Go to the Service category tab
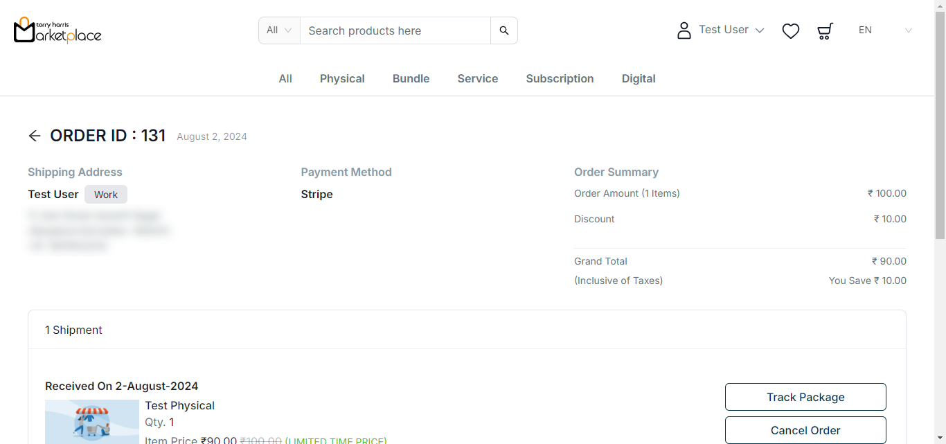 coord(477,79)
